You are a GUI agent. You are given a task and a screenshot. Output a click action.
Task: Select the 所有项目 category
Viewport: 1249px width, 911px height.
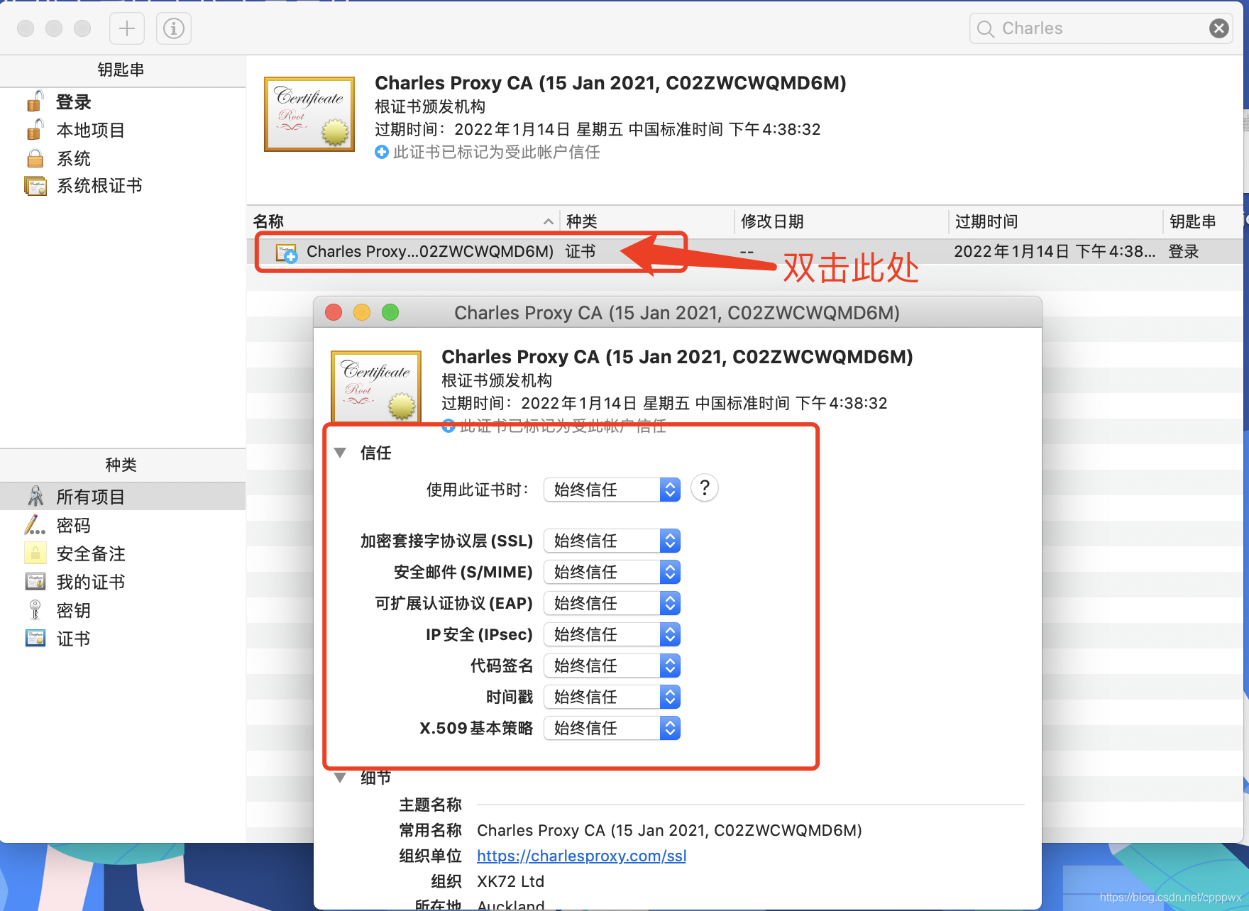click(x=123, y=497)
